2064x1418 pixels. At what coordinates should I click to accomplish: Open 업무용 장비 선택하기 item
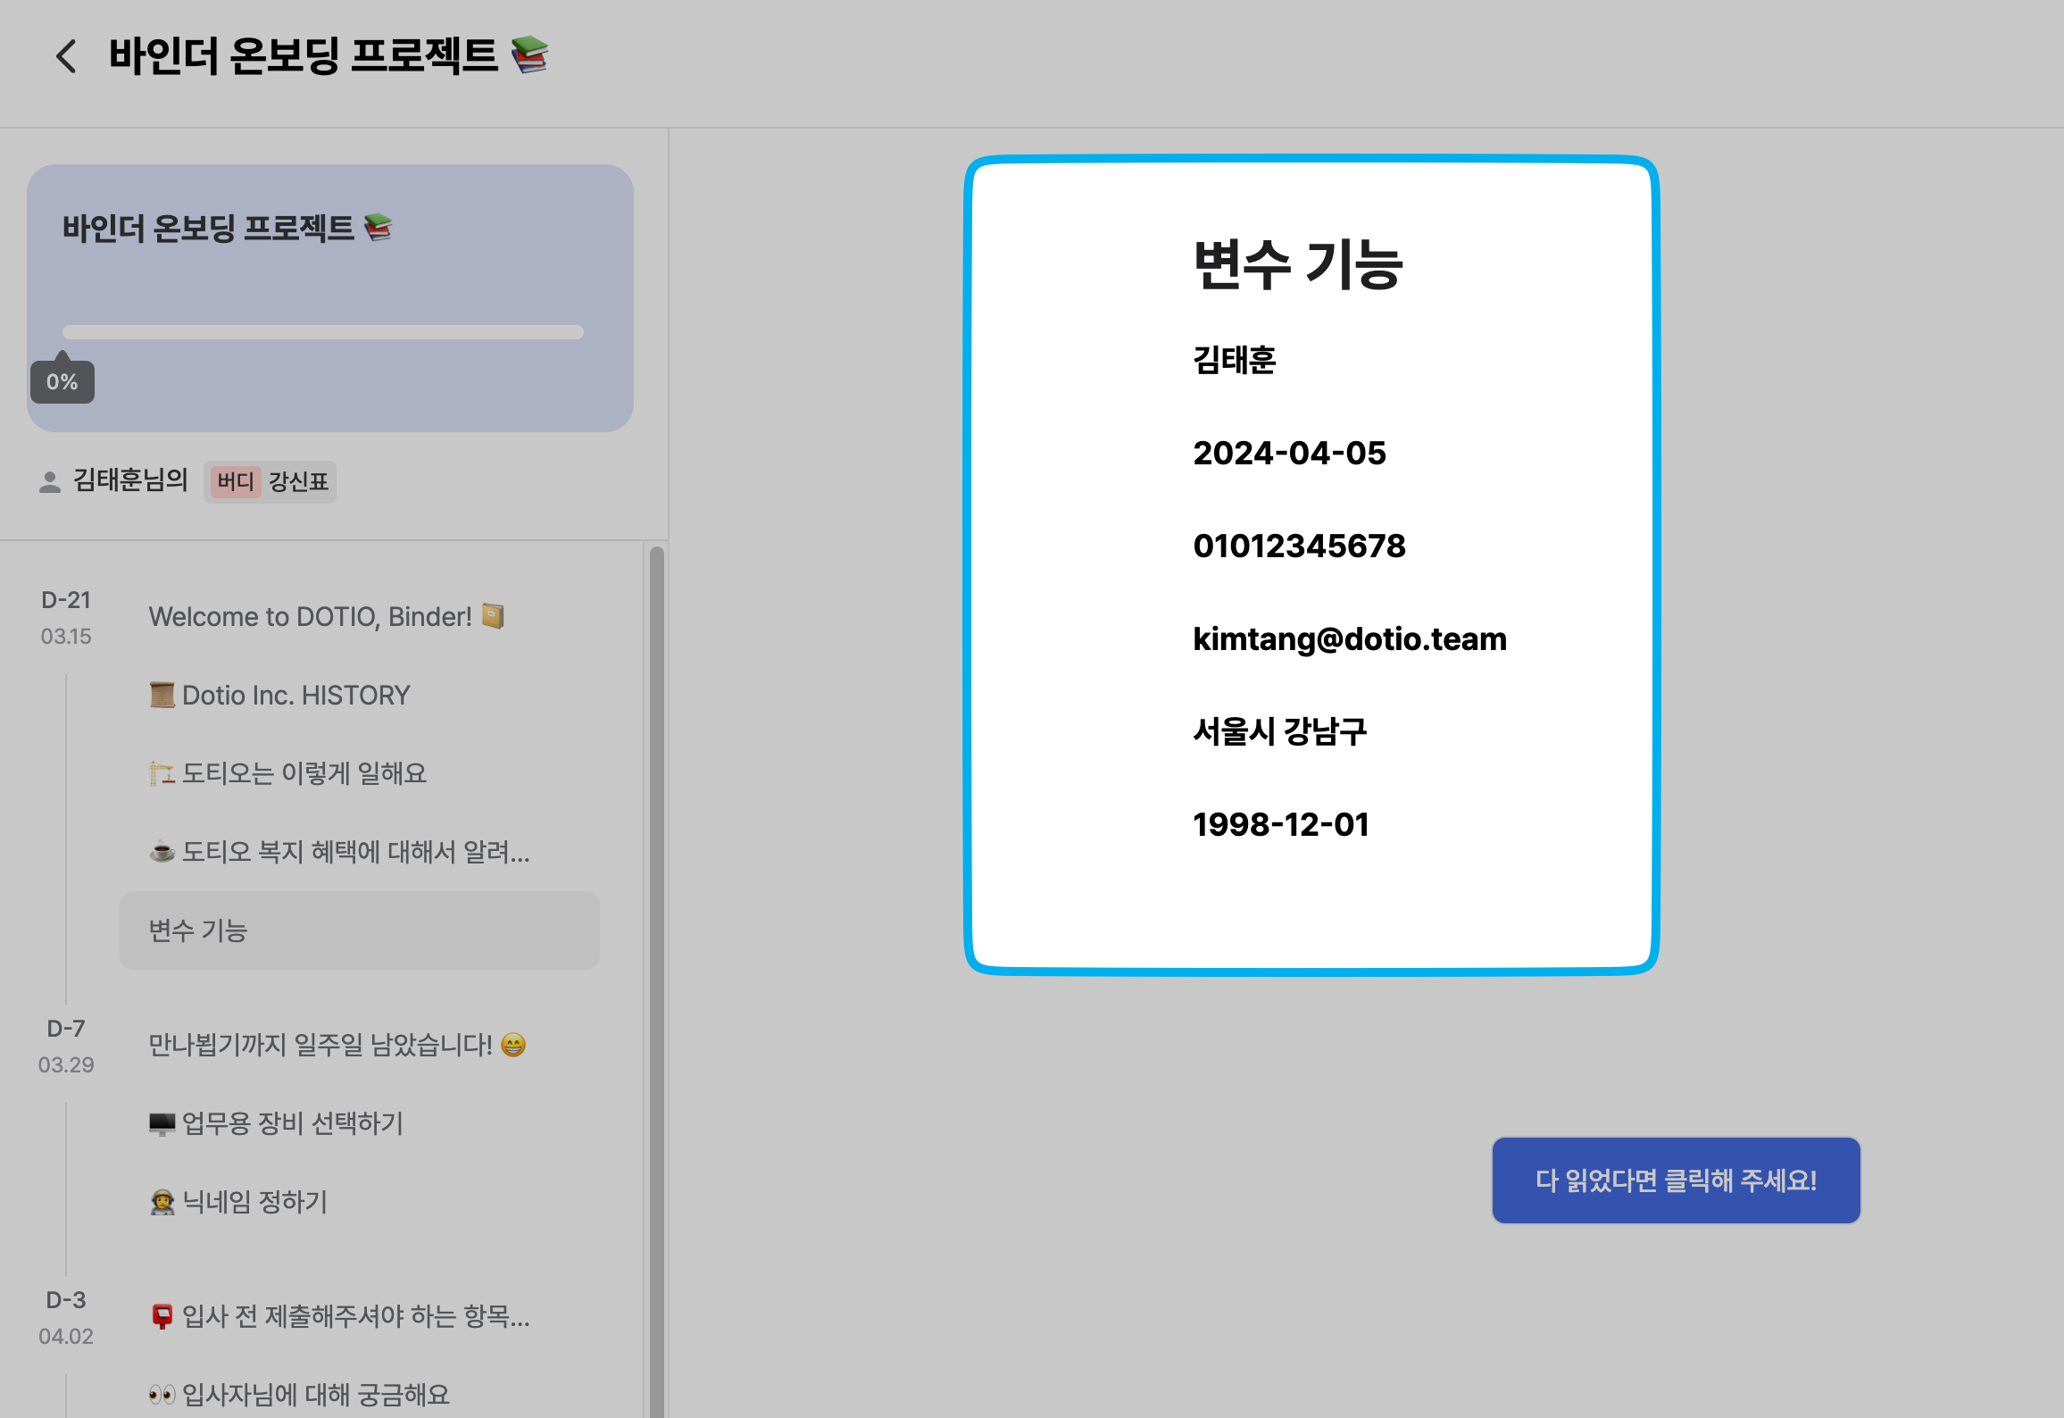click(277, 1123)
